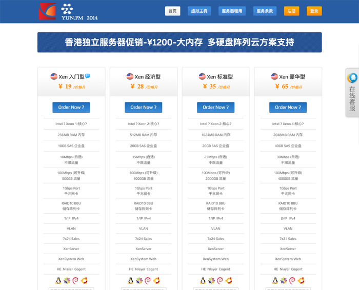The width and height of the screenshot is (359, 290).
Task: Go to the 首页 home tab
Action: pyautogui.click(x=172, y=11)
